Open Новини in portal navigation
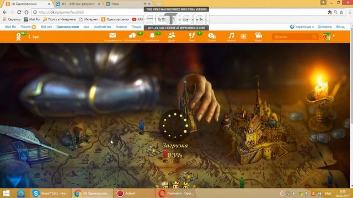 [x=121, y=27]
